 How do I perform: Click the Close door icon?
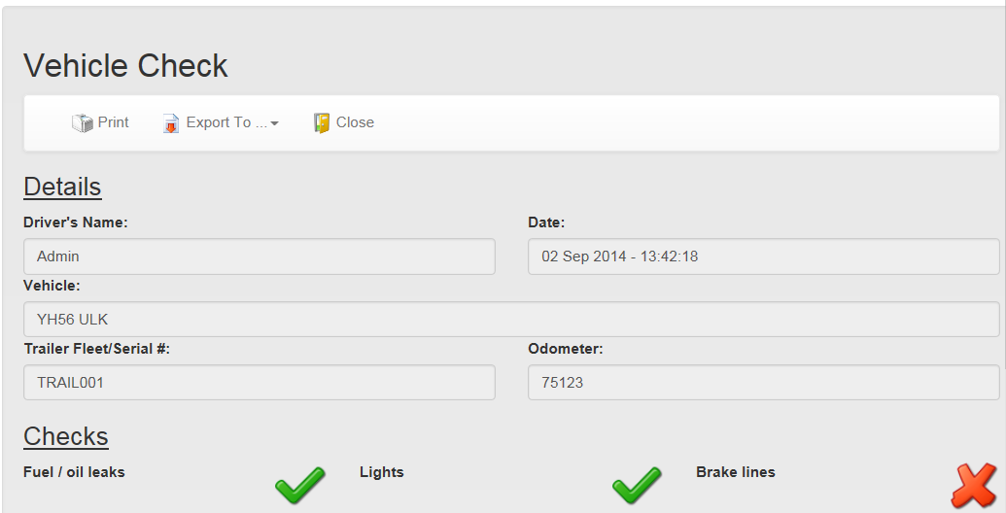coord(322,123)
